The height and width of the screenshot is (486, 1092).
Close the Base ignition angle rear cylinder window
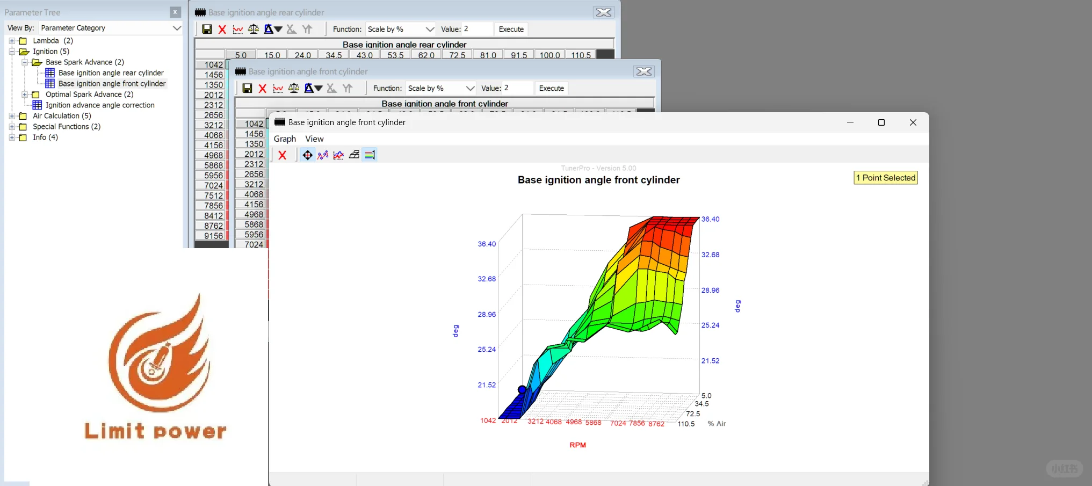pos(604,12)
